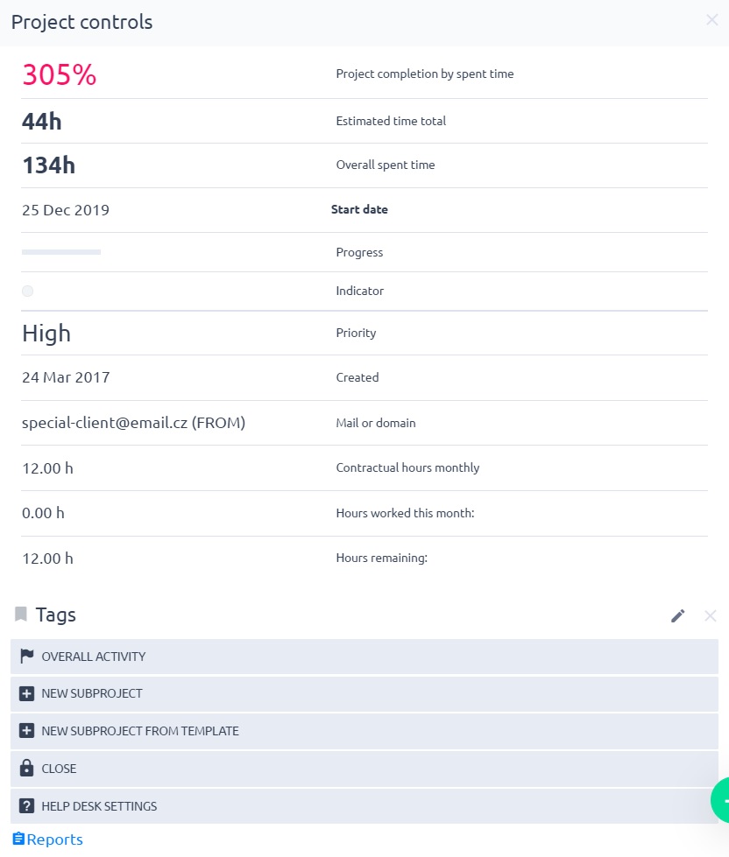Close the Tags panel with its X
The height and width of the screenshot is (857, 729).
coord(711,616)
